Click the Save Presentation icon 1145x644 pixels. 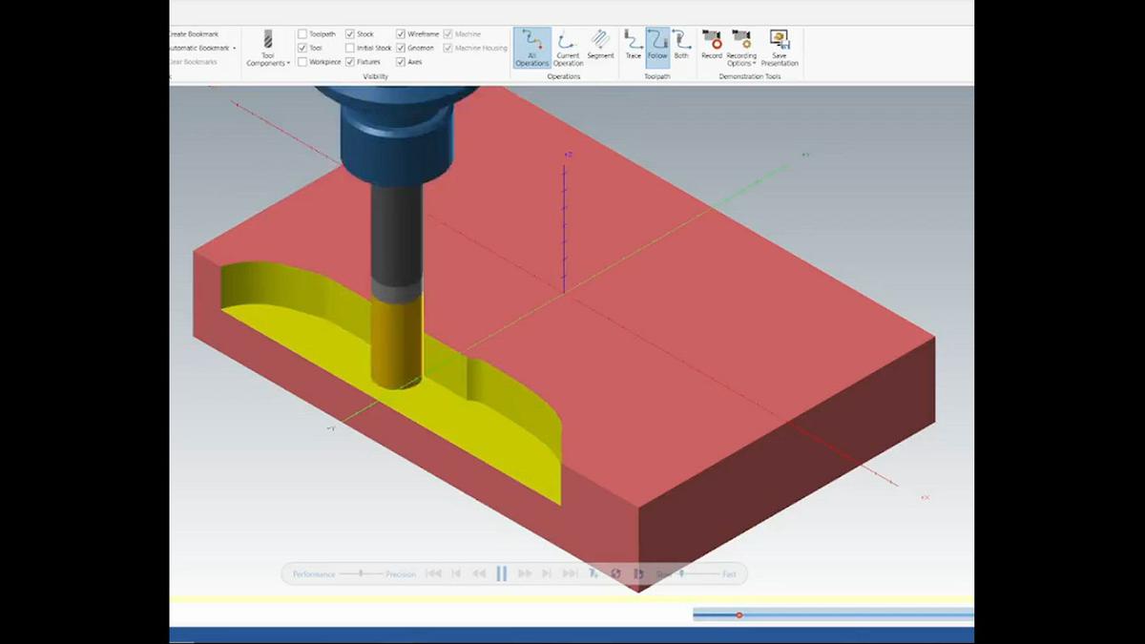point(780,47)
